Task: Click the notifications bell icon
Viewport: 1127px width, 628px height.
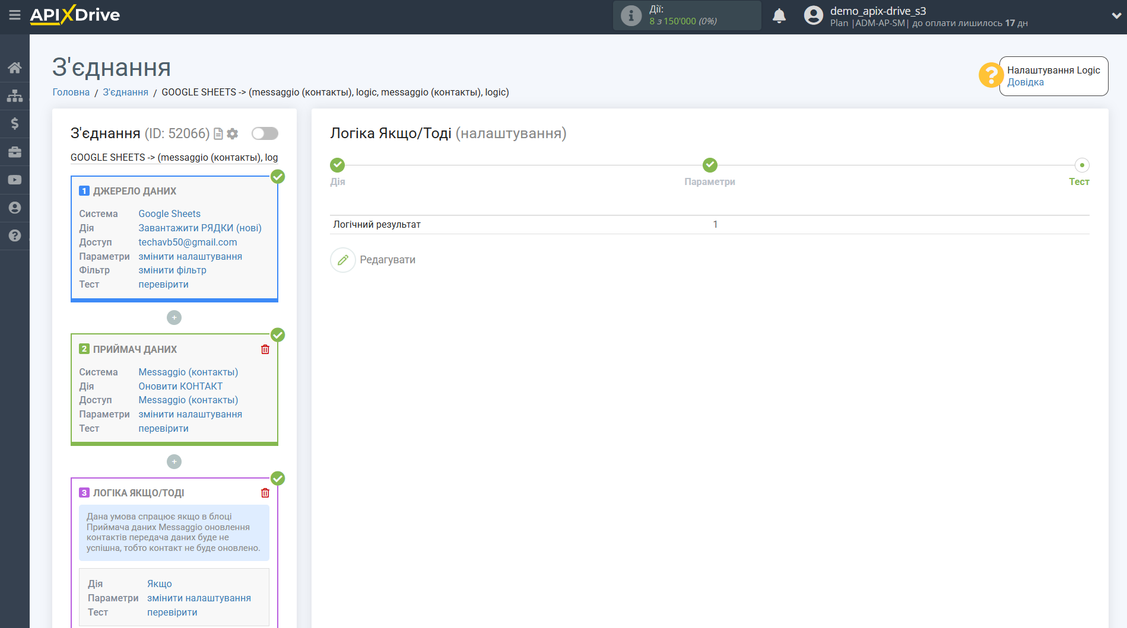Action: click(779, 16)
